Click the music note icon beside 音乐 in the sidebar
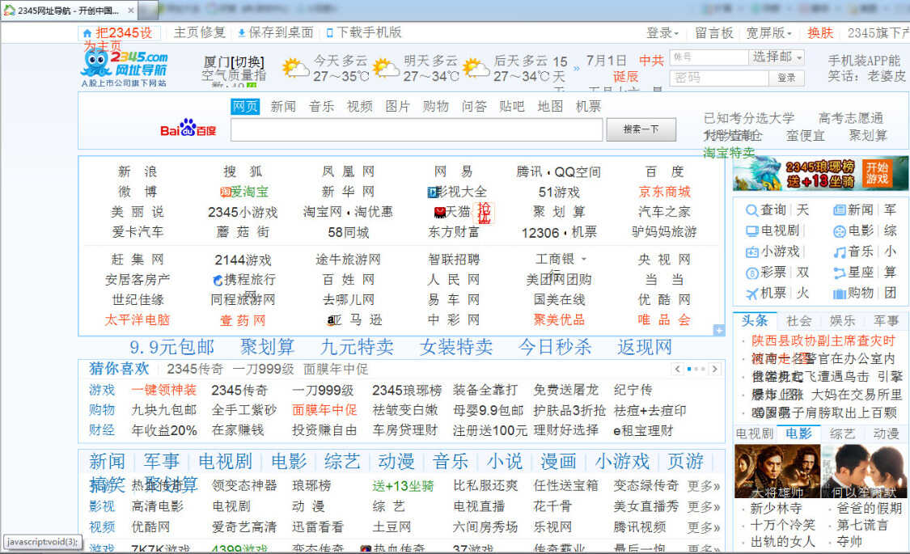Image resolution: width=910 pixels, height=554 pixels. 839,252
